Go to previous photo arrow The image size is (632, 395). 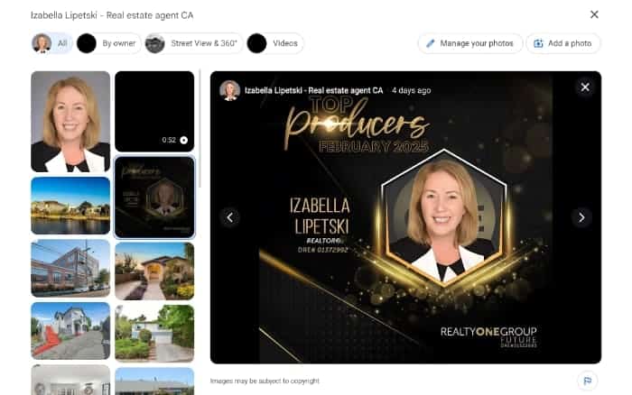229,217
